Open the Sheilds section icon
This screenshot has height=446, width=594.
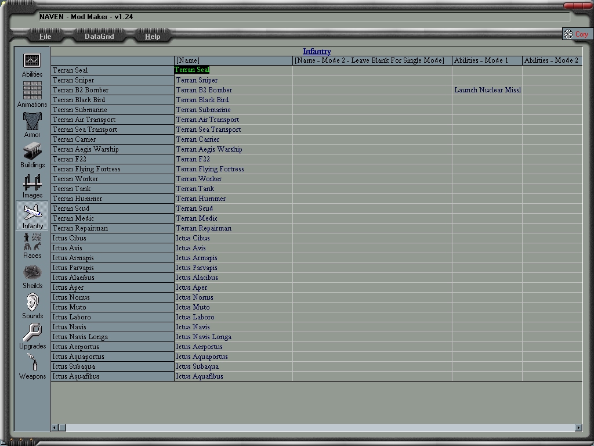[x=32, y=273]
